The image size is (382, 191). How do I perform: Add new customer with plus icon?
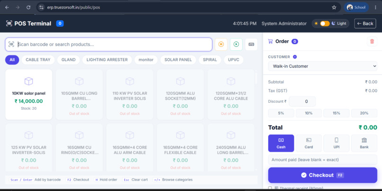[x=295, y=57]
